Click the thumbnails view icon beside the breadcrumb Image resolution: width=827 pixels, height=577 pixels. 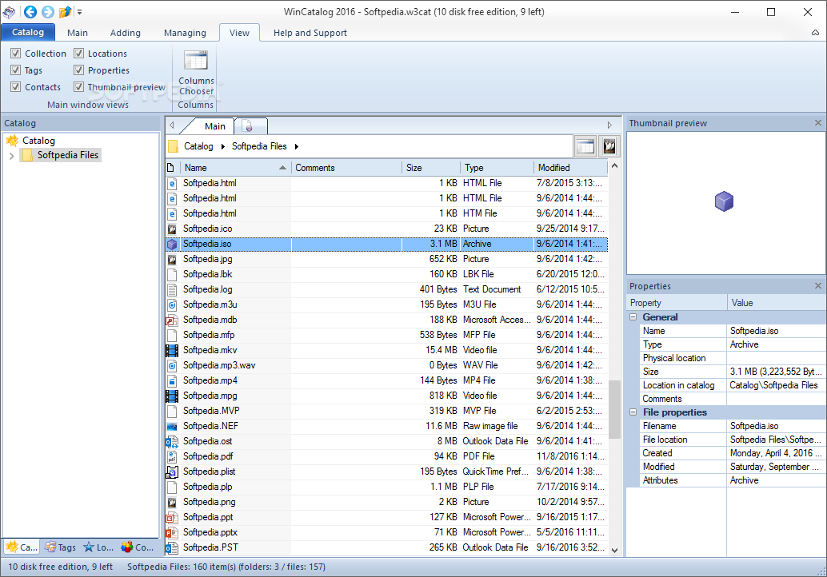(x=609, y=146)
